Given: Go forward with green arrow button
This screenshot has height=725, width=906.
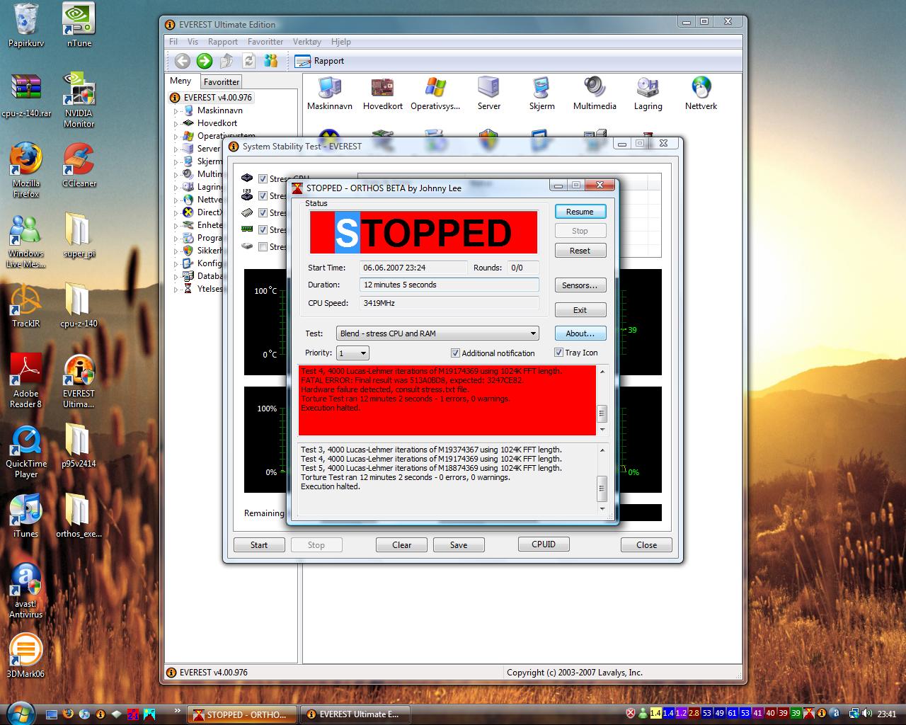Looking at the screenshot, I should 205,61.
